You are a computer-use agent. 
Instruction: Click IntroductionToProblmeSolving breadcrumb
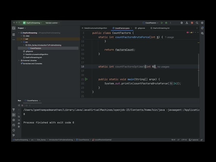(x=61, y=140)
